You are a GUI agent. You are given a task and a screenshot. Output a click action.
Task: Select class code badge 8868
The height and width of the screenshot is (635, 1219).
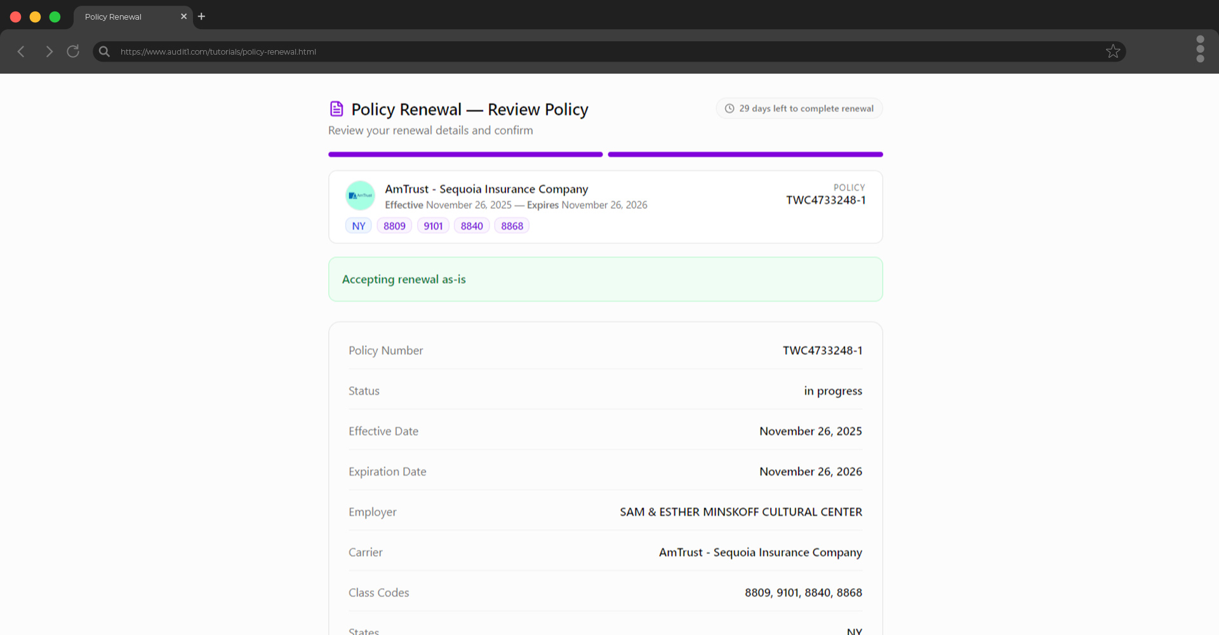tap(512, 225)
